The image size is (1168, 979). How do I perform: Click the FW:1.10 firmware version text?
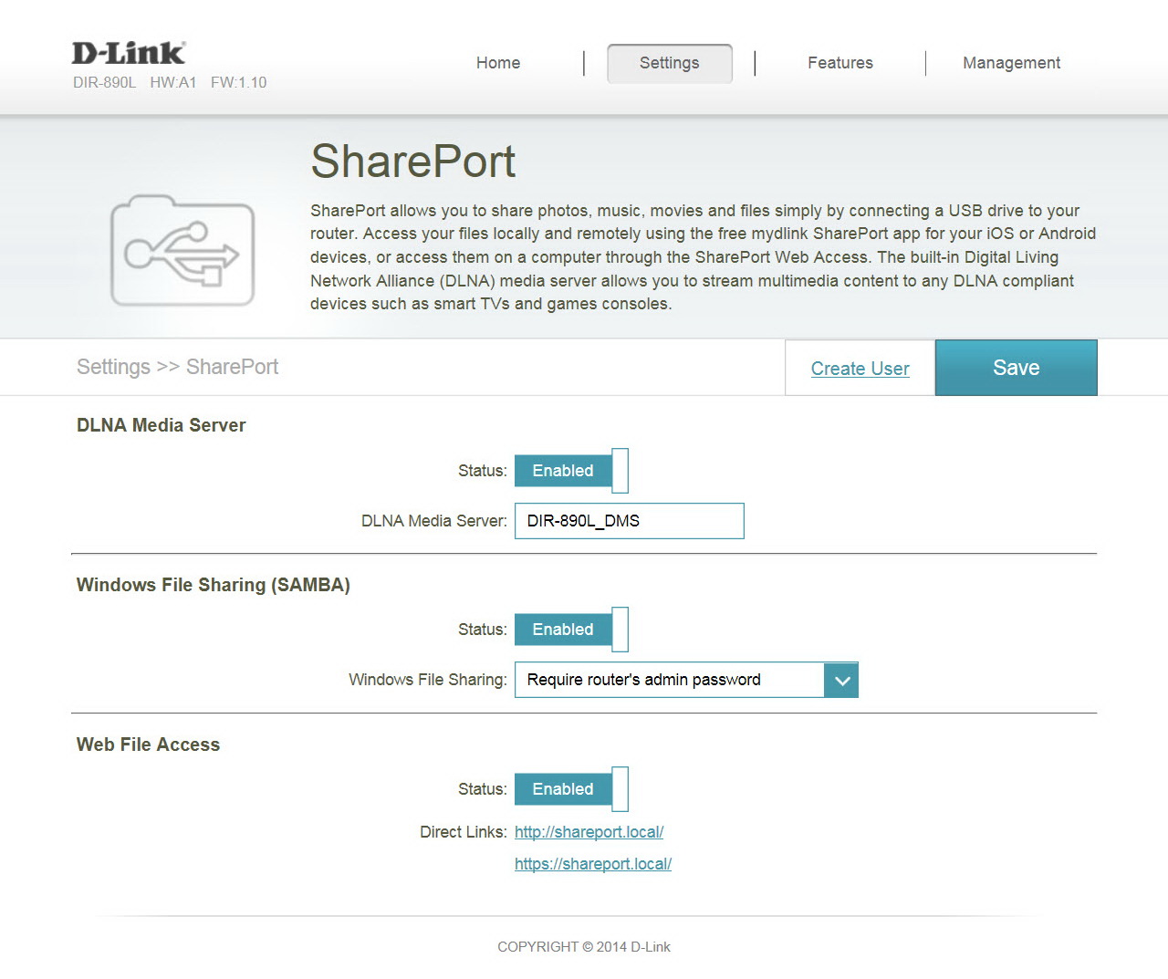tap(239, 82)
